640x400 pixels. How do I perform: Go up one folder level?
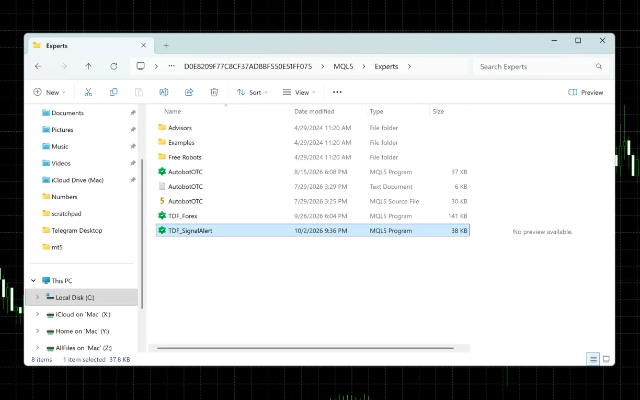tap(88, 66)
